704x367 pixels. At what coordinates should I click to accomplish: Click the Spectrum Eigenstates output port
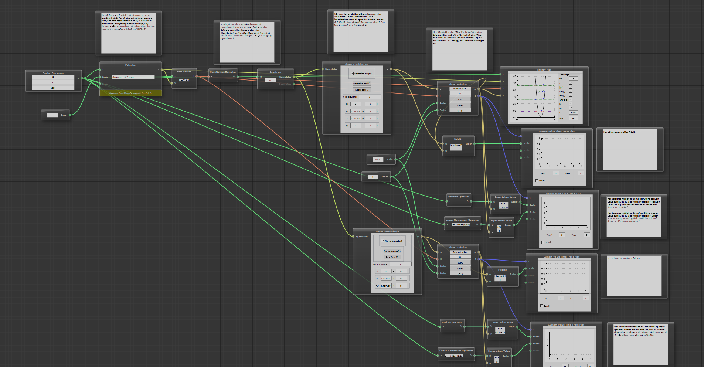[294, 77]
